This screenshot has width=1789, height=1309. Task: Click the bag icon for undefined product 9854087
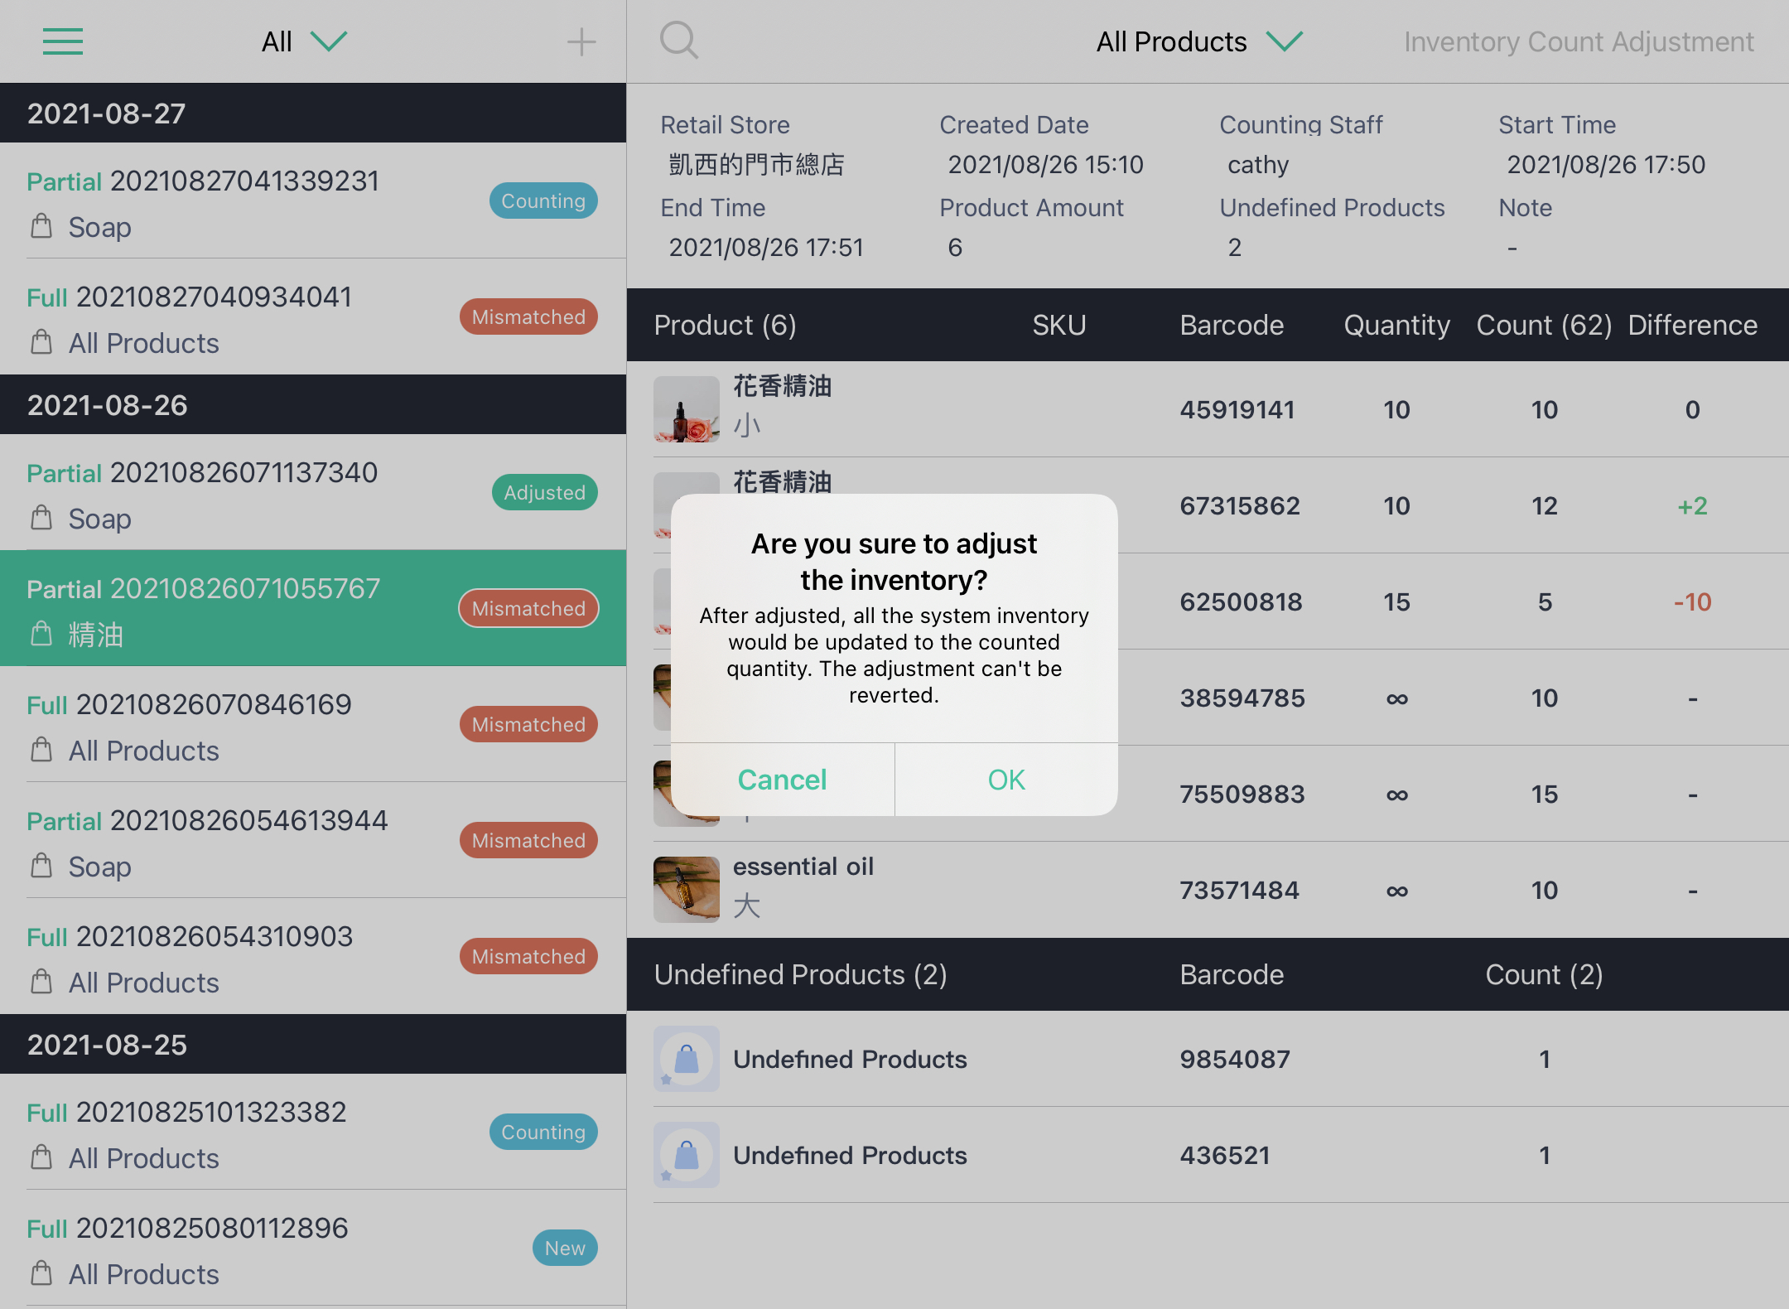686,1059
